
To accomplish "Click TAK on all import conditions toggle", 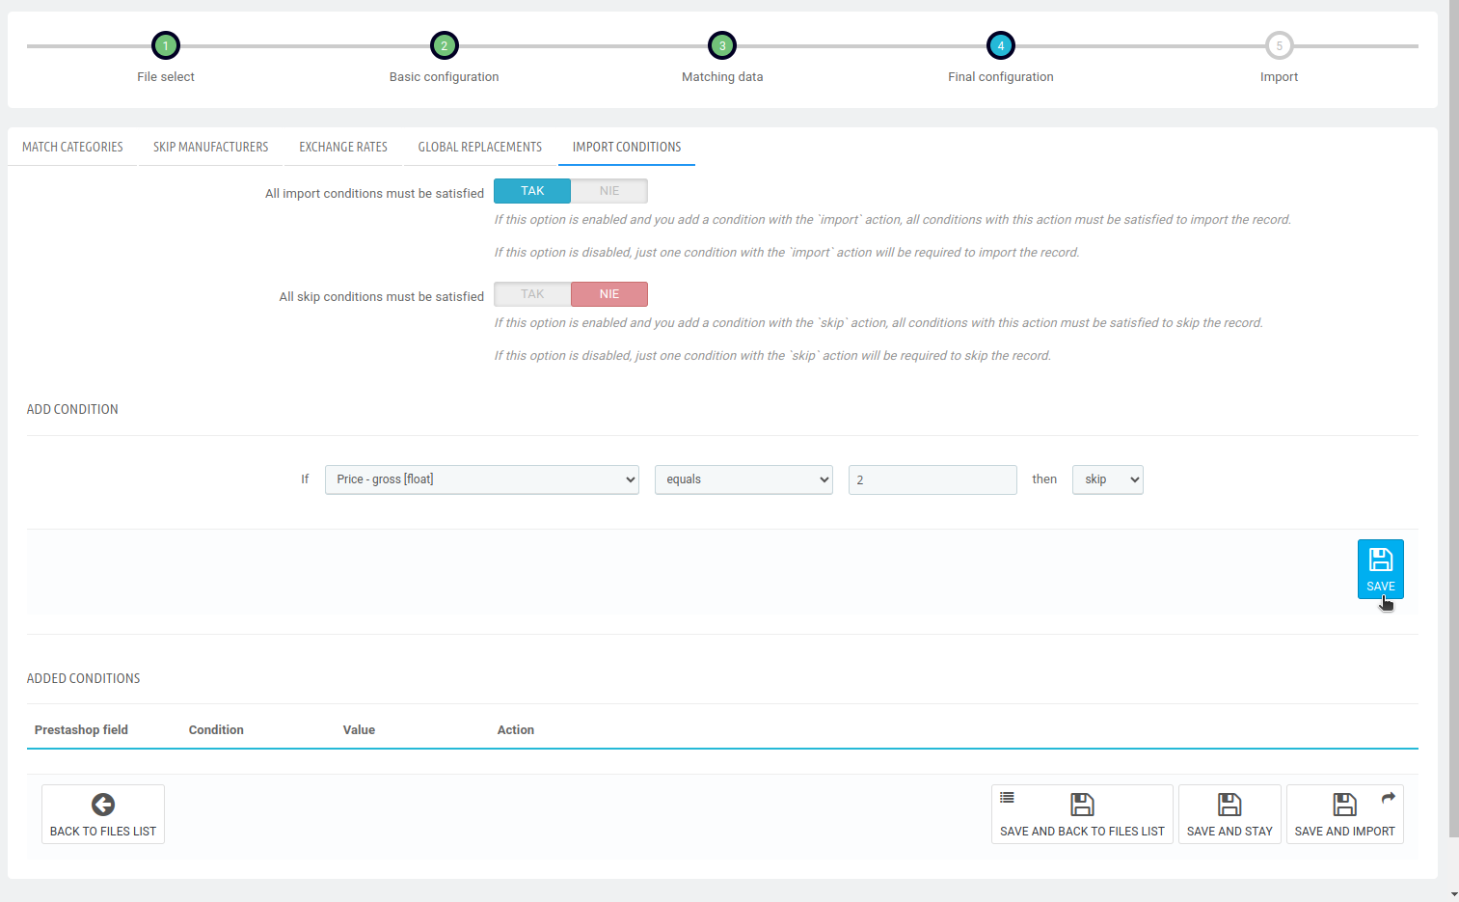I will [x=532, y=191].
